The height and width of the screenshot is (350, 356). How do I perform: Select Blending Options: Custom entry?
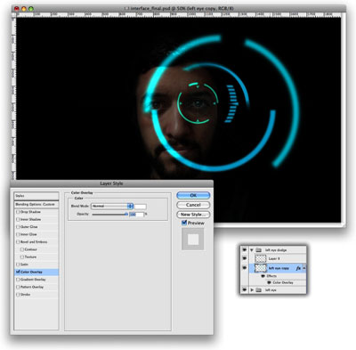pos(36,204)
